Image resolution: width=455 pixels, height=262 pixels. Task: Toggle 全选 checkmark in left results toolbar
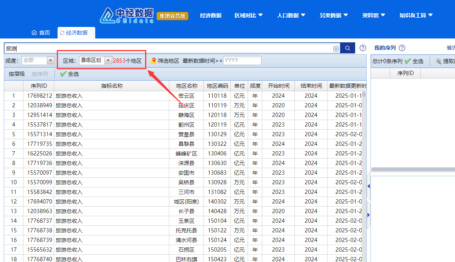(63, 74)
